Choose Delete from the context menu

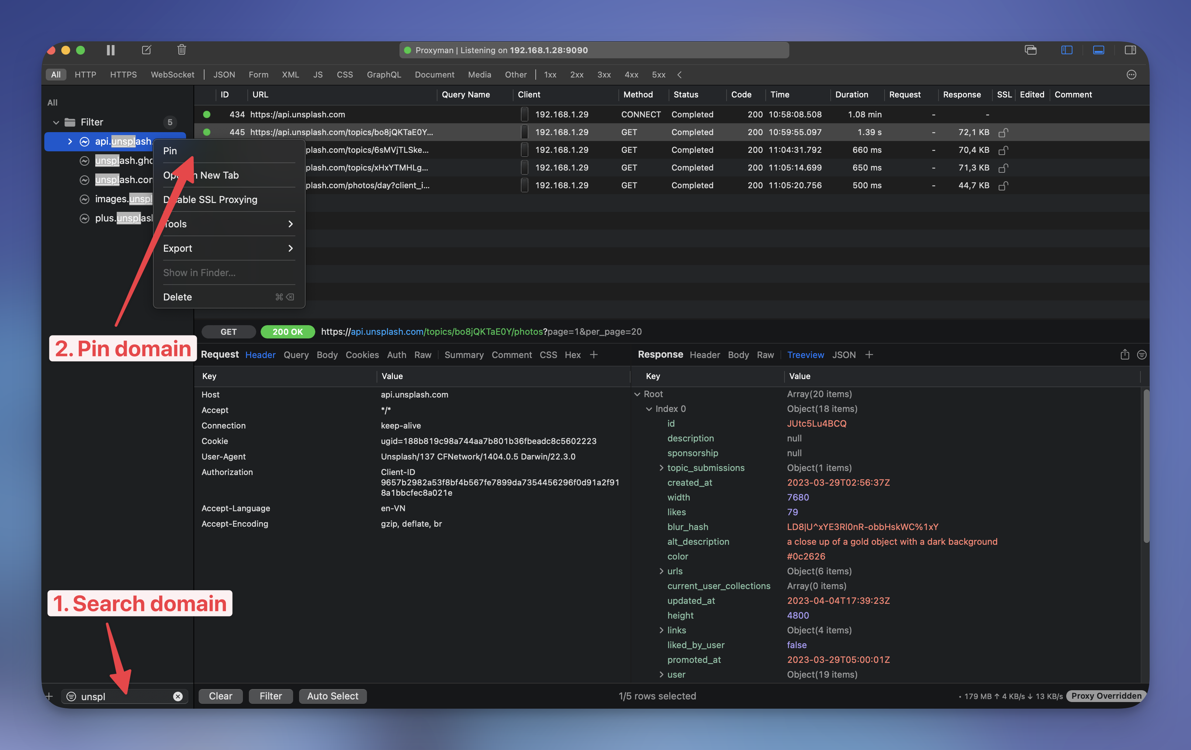click(x=229, y=297)
